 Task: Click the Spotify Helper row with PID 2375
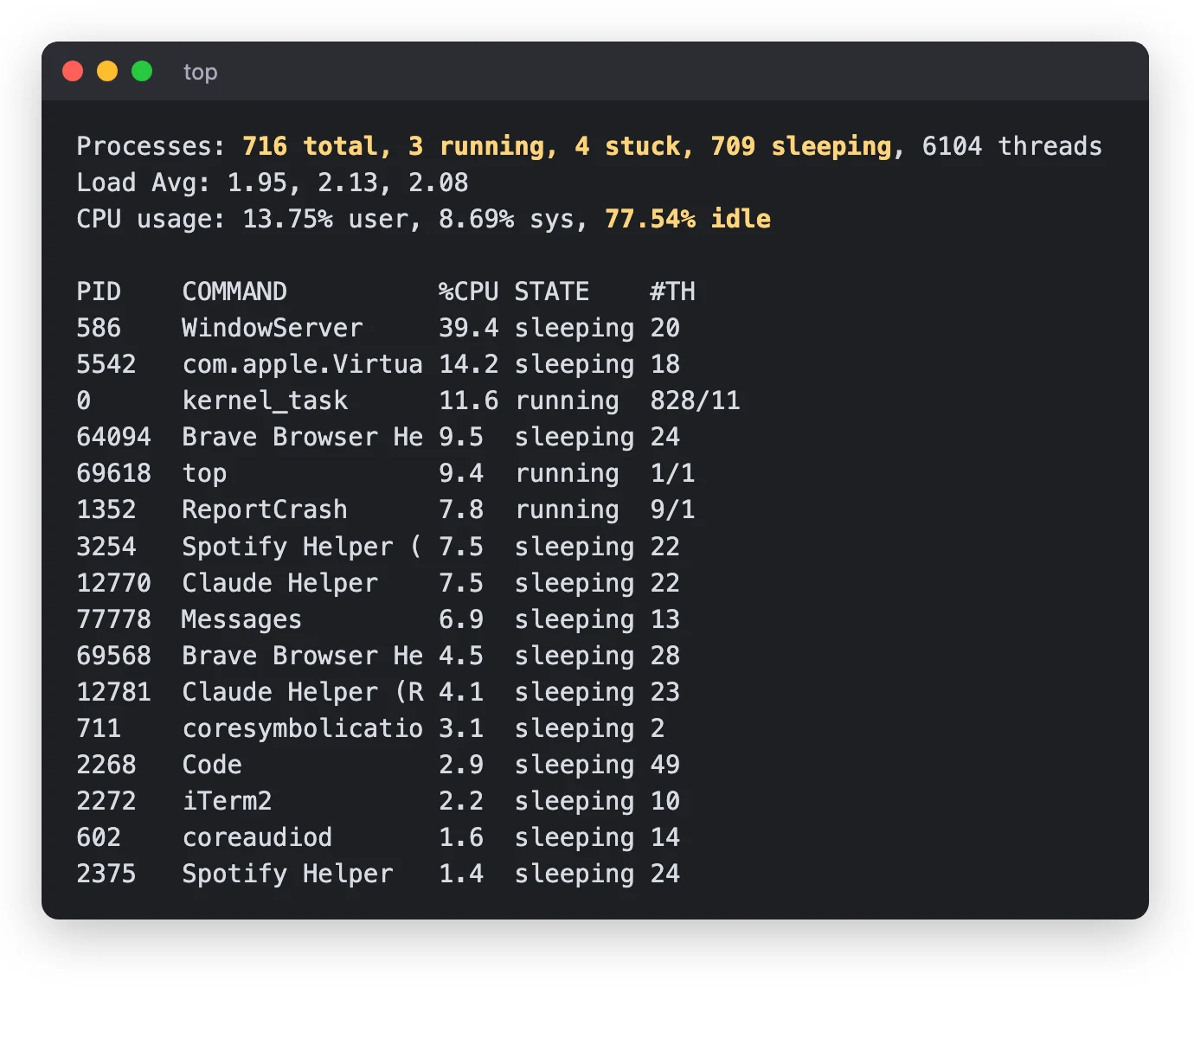tap(378, 874)
